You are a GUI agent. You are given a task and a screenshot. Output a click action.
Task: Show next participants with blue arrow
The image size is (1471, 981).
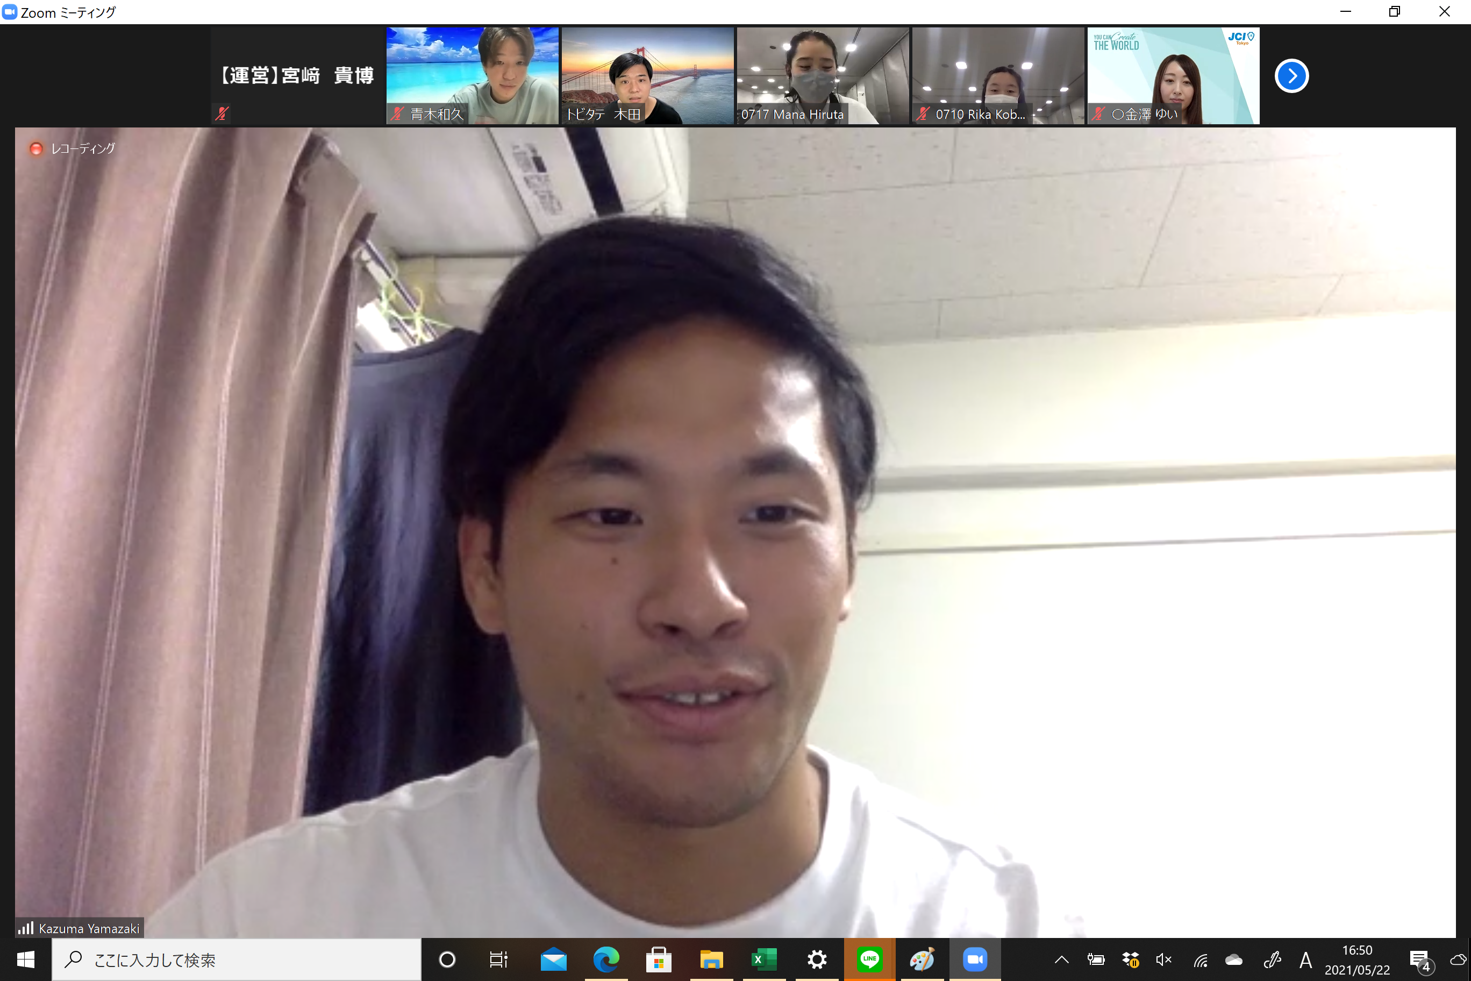(x=1291, y=76)
